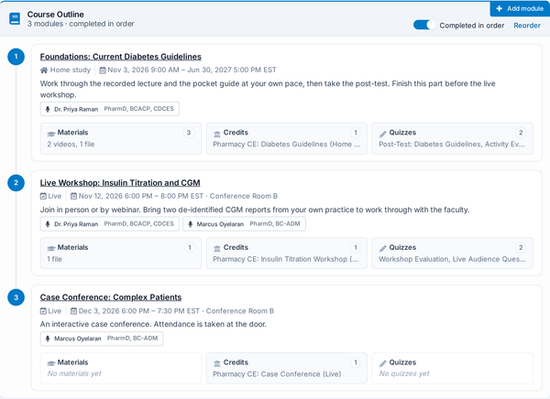550x399 pixels.
Task: Click the calendar icon beside Nov 12, 2026
Action: click(73, 196)
